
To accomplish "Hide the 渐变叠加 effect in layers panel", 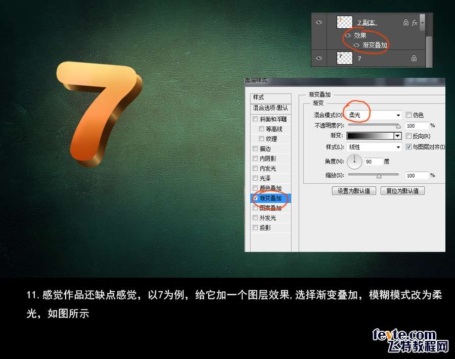I will [356, 45].
